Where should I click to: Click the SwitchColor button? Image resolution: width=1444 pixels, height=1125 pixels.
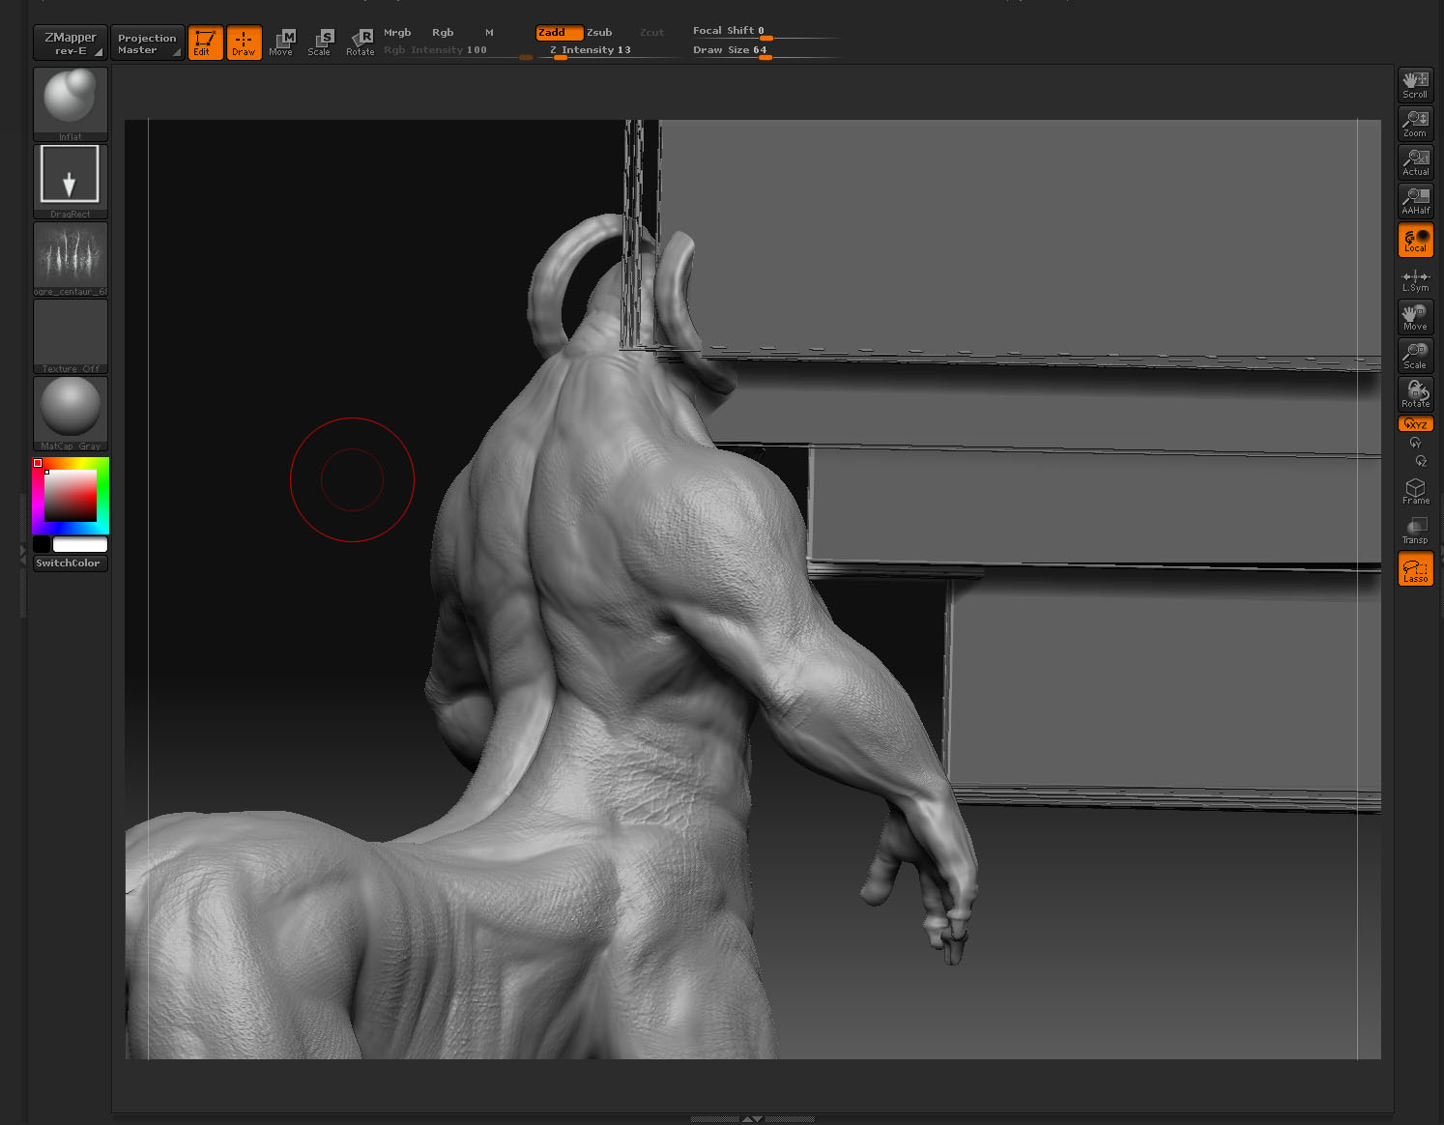point(70,562)
